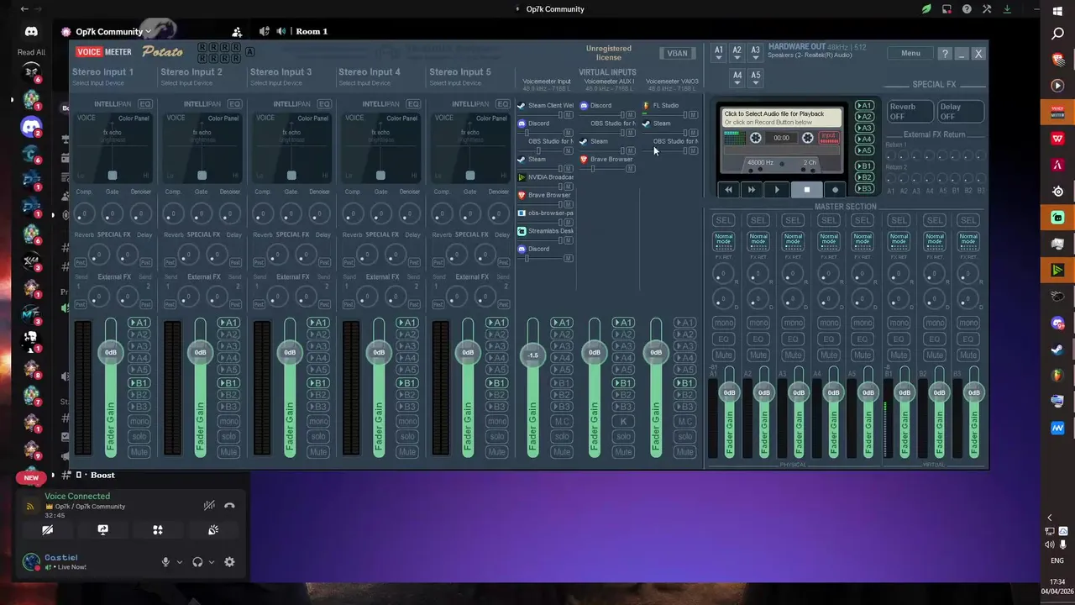Open A4 hardware out device dropdown

click(737, 76)
